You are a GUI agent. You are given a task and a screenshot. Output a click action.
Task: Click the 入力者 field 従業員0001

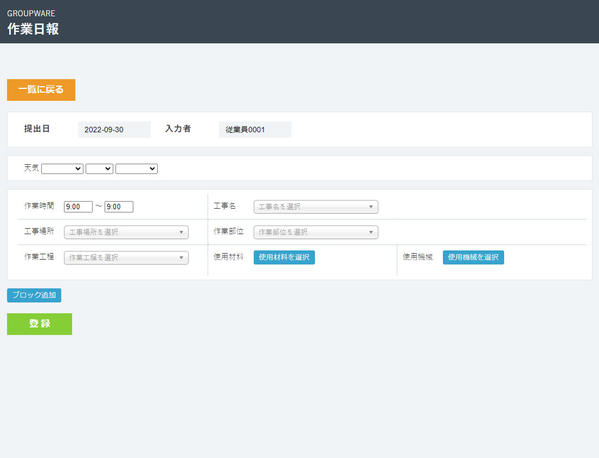point(255,130)
